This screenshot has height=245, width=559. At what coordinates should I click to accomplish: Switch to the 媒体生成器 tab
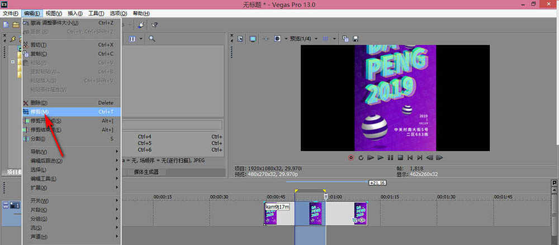point(146,172)
